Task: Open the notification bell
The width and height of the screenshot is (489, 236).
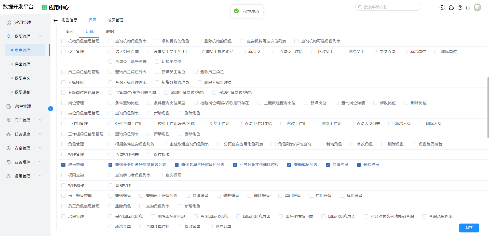Action: [x=468, y=8]
